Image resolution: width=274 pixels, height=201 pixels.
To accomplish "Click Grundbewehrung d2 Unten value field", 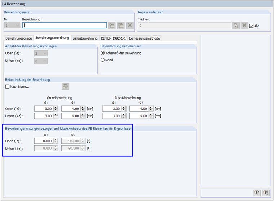I will [x=71, y=116].
